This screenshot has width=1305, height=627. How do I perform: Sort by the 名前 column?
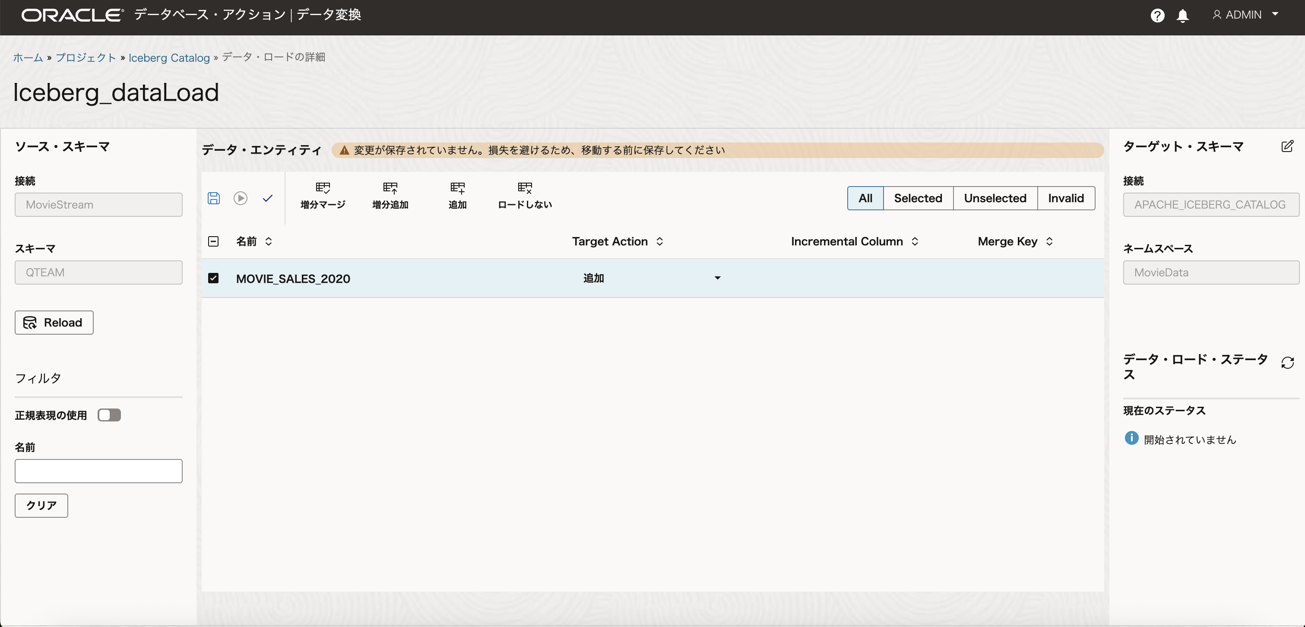(x=269, y=241)
